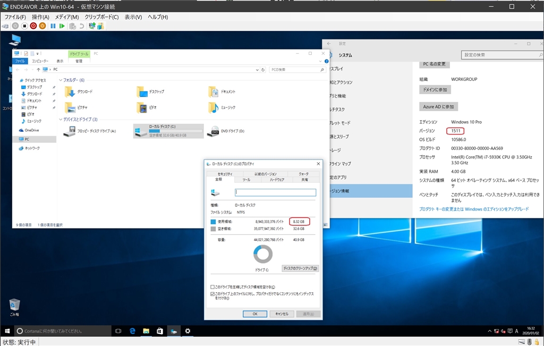Screen dimensions: 544x346
Task: Open the コンピューター ribbon tab in Explorer
Action: tap(40, 61)
